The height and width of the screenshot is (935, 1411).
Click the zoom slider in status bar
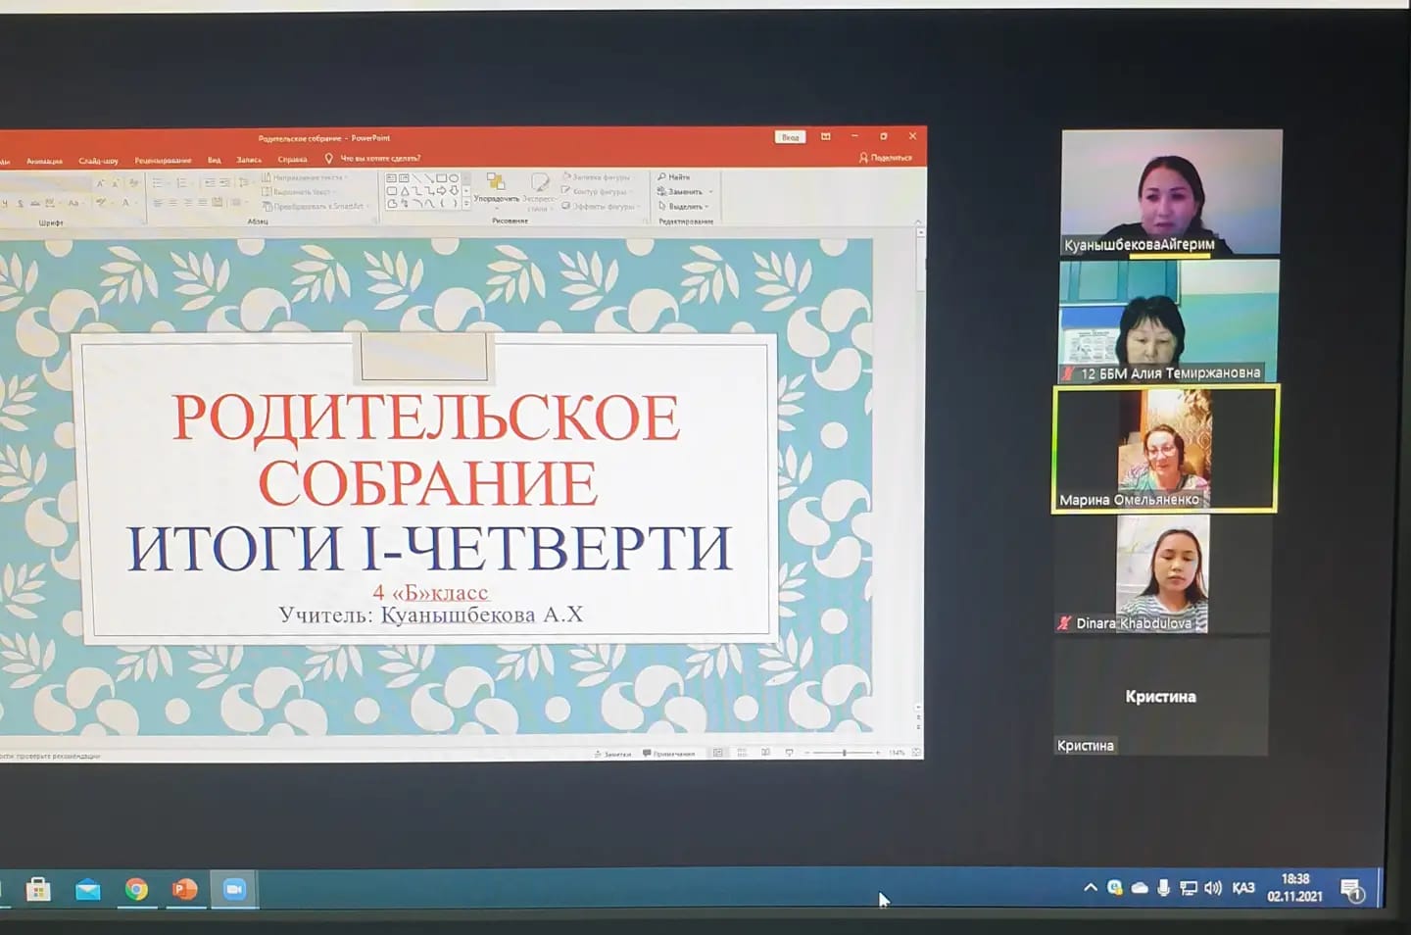click(x=844, y=753)
